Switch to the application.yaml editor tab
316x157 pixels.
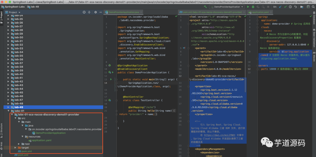point(260,12)
